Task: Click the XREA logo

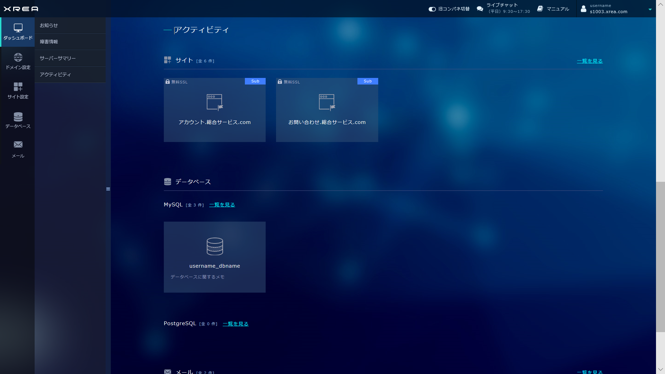Action: point(21,9)
